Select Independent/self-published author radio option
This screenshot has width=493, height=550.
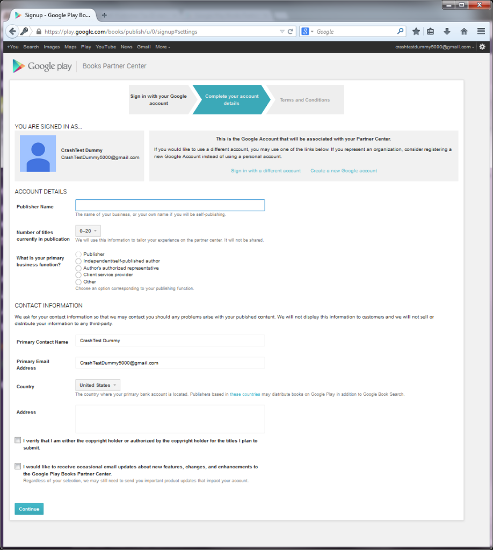[78, 261]
